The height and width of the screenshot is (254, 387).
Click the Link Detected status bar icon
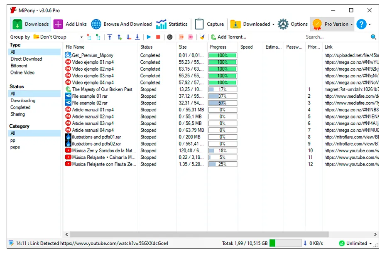click(x=11, y=243)
